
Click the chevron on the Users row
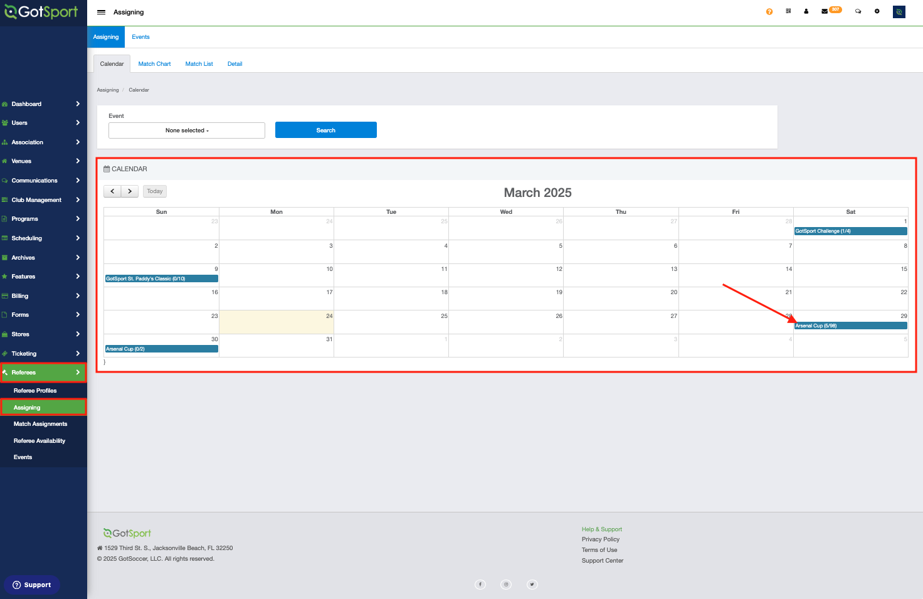coord(78,123)
